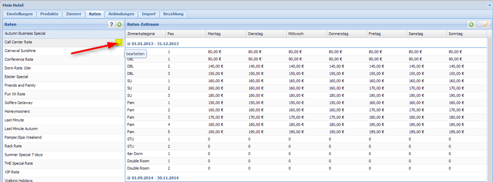This screenshot has width=493, height=182.
Task: Select the Golfers Getaway rate
Action: point(19,103)
